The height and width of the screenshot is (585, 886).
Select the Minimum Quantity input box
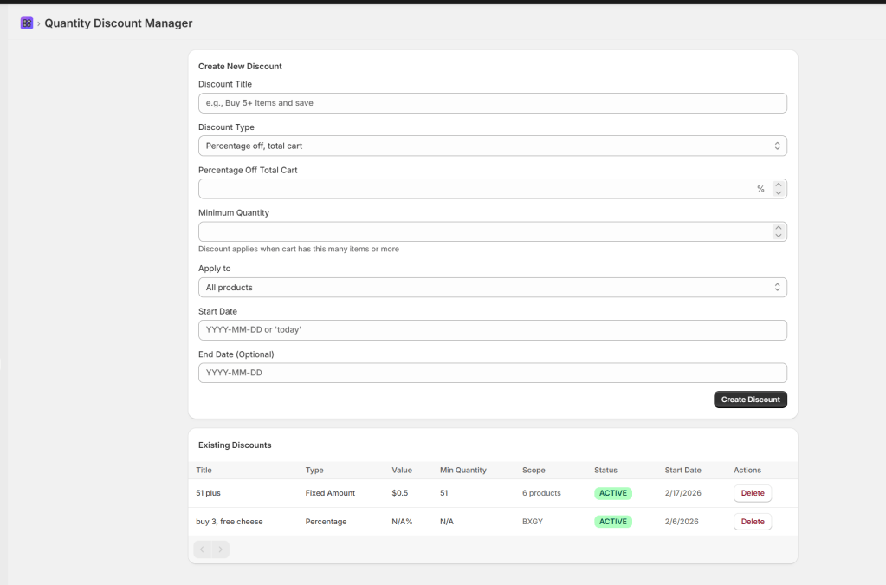click(x=481, y=232)
